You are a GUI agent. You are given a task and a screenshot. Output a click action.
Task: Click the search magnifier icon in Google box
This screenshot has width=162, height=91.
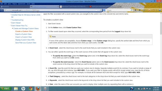(x=131, y=10)
